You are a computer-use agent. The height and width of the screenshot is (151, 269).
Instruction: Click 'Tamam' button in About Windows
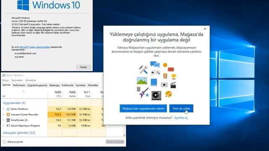[x=83, y=67]
